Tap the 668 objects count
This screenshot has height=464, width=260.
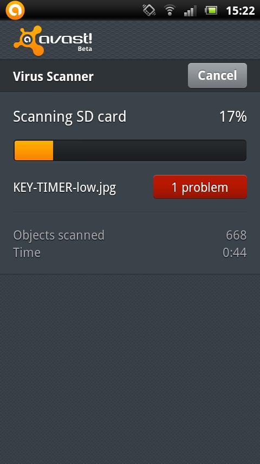[236, 235]
